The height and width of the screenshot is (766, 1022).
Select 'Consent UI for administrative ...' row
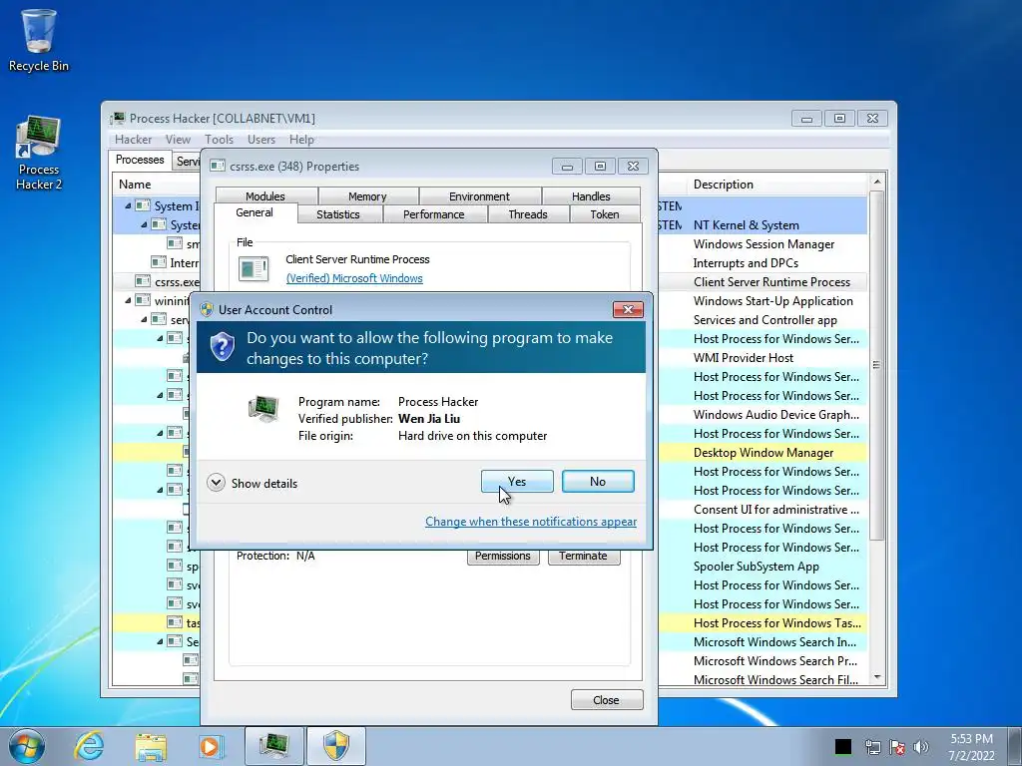pos(775,510)
